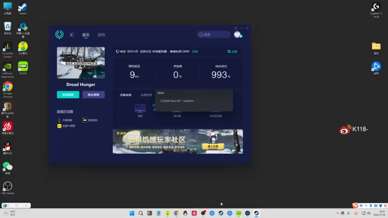This screenshot has height=218, width=388.
Task: Click the 综合优化 993% value
Action: point(221,75)
